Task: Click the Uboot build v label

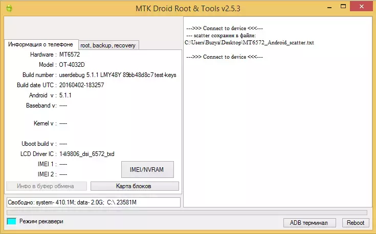Action: [39, 144]
